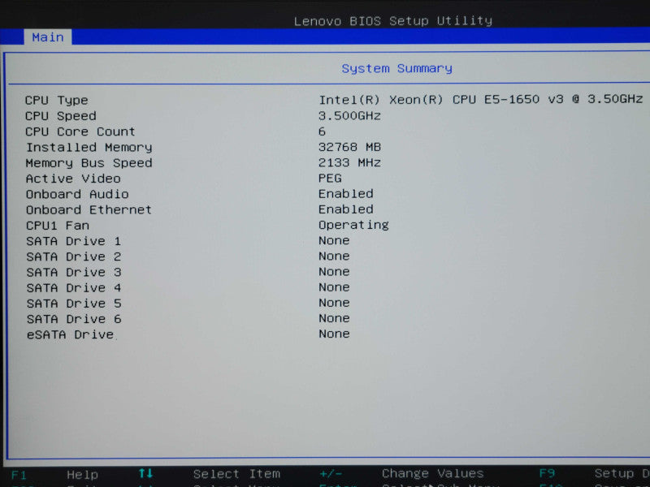Select the SATA Drive 5 label

[73, 304]
